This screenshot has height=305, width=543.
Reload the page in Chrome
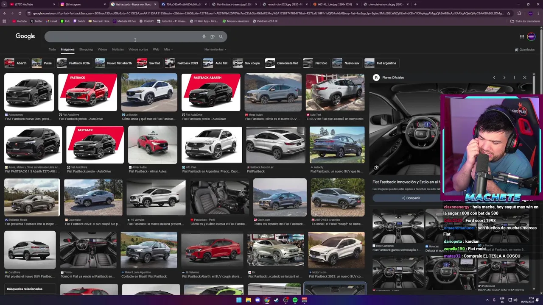(x=20, y=13)
